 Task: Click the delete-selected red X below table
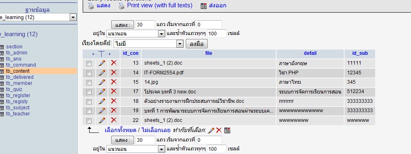point(219,130)
